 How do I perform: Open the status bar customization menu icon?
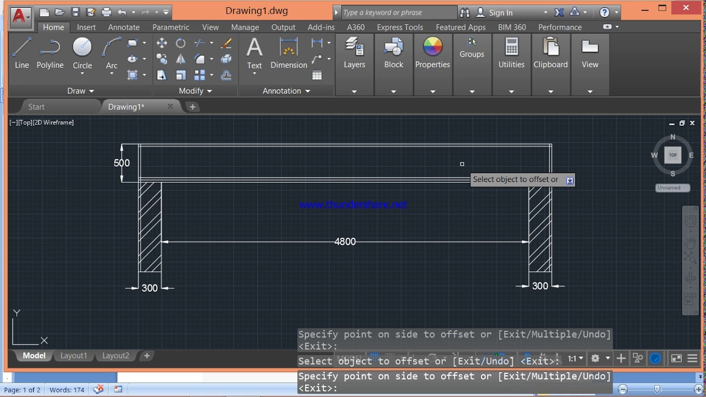pos(693,358)
